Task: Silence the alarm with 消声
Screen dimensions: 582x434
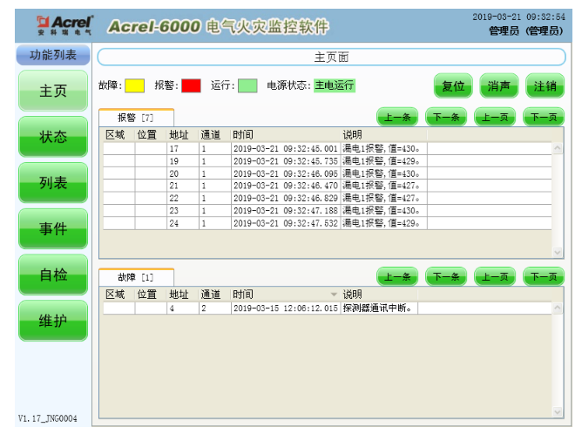Action: [x=499, y=86]
